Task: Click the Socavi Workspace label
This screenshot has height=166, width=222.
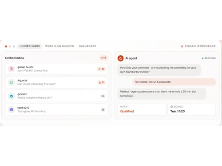Action: coord(200,46)
